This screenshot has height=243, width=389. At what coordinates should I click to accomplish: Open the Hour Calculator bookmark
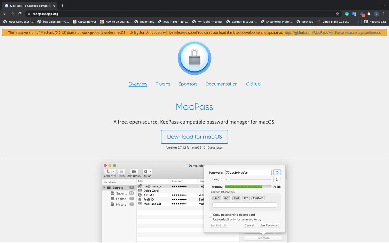click(18, 22)
